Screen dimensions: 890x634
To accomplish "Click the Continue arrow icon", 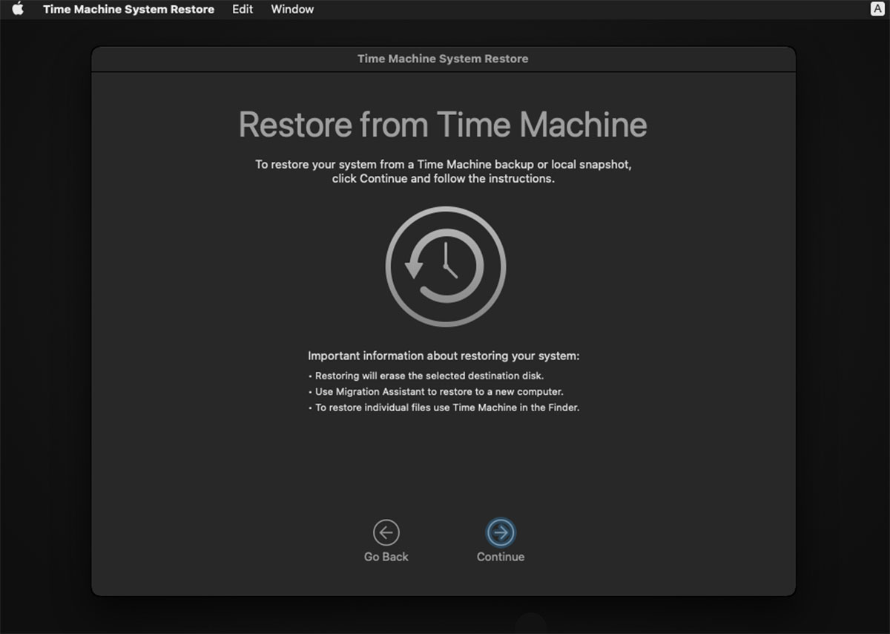I will (x=501, y=532).
